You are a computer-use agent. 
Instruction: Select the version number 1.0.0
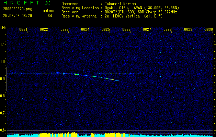pos(47,3)
